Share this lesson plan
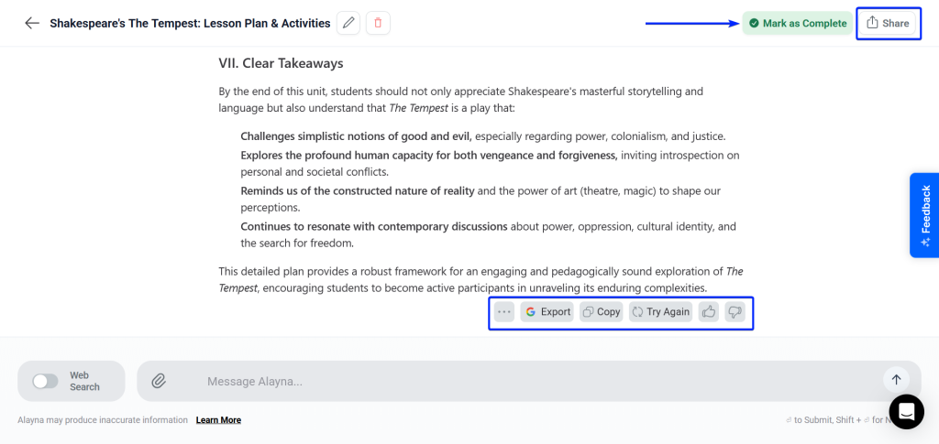Viewport: 939px width, 444px height. pos(888,23)
